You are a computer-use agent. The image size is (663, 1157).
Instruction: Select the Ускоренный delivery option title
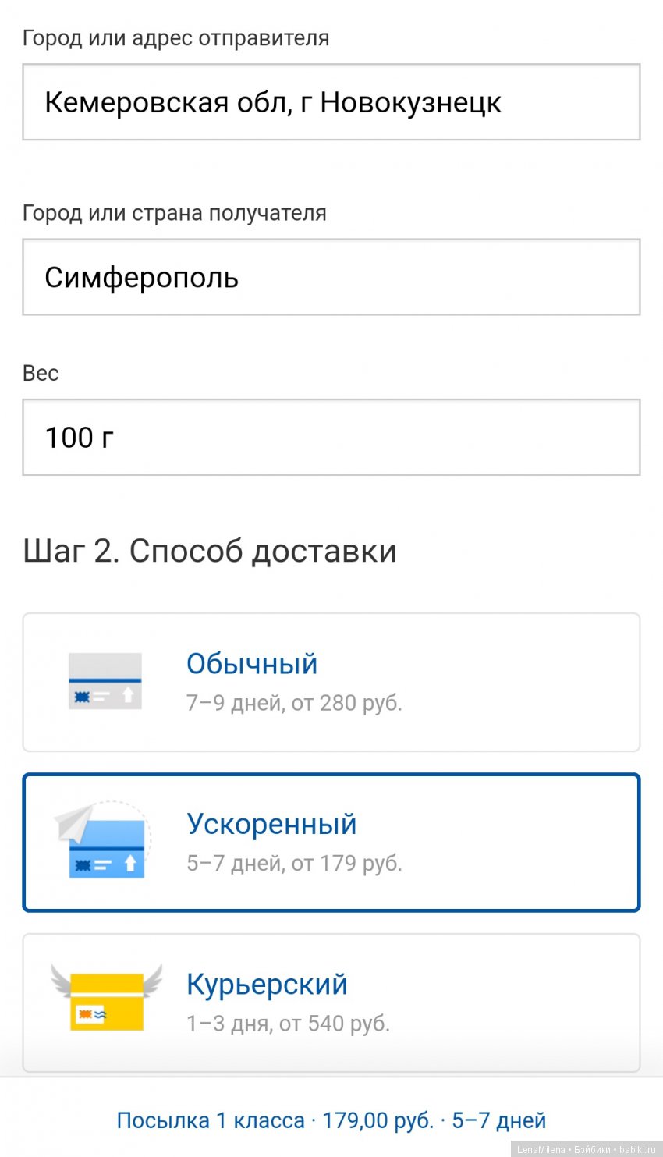(271, 823)
